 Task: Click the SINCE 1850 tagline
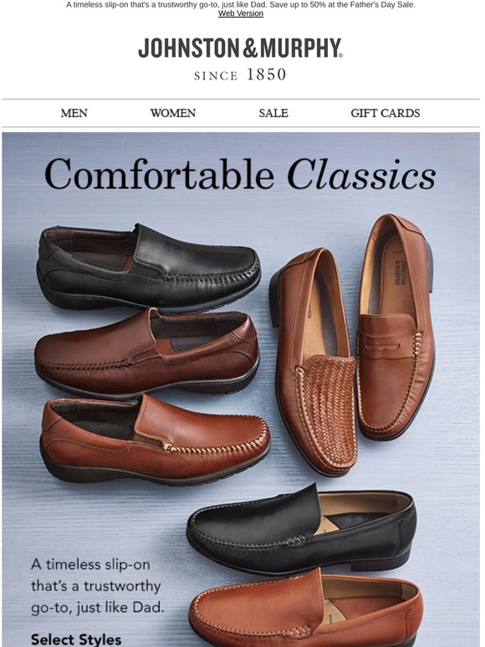click(240, 74)
